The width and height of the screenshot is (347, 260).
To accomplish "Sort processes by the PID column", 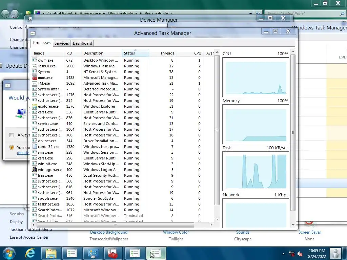I will click(x=73, y=53).
